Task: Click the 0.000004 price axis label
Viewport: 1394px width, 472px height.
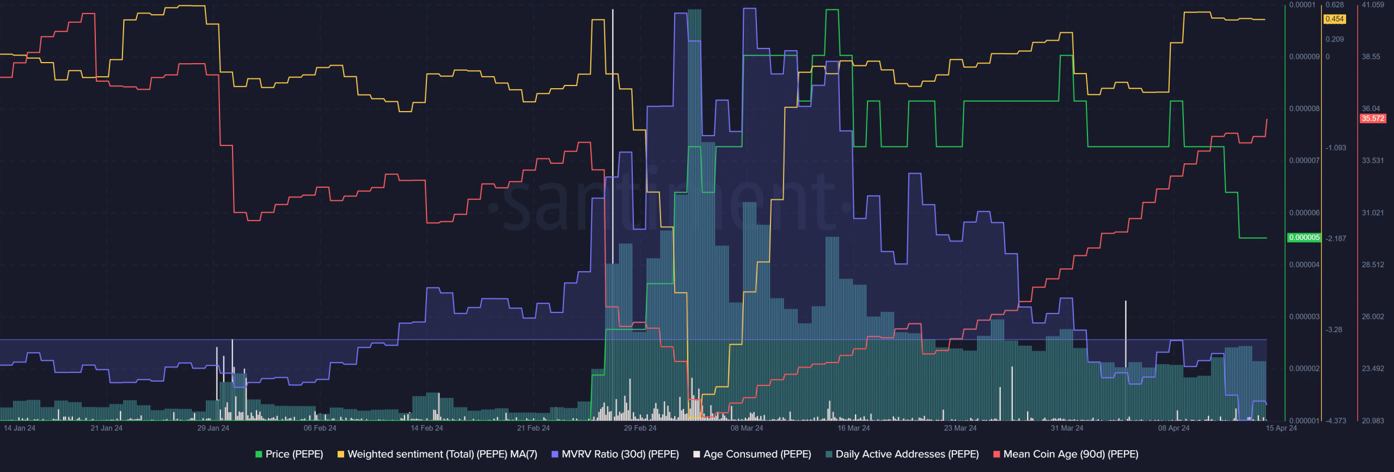Action: [x=1304, y=265]
